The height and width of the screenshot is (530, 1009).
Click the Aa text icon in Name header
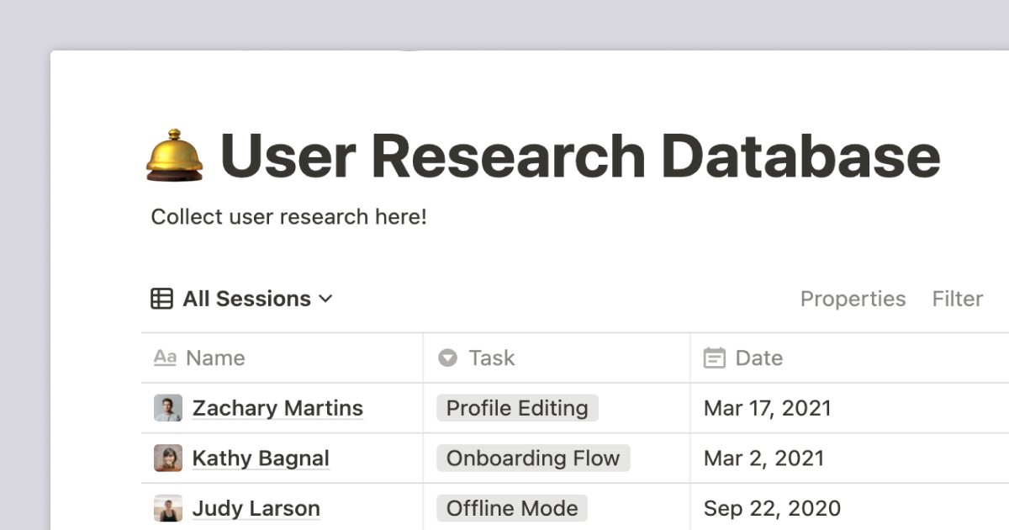(x=165, y=358)
